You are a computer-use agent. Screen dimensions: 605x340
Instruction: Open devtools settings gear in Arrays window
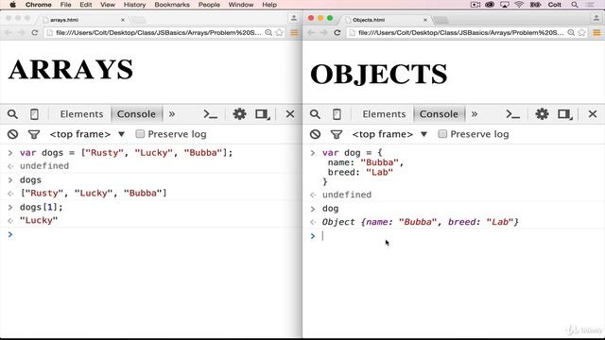pos(239,114)
